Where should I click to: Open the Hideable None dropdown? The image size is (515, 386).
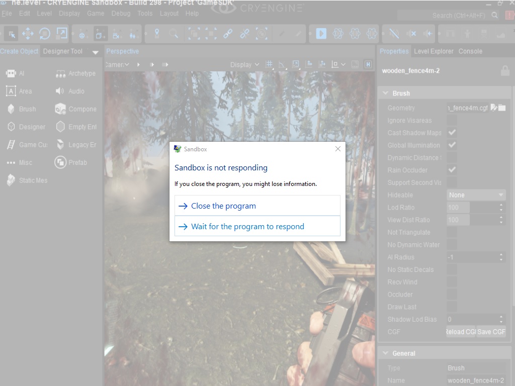476,195
